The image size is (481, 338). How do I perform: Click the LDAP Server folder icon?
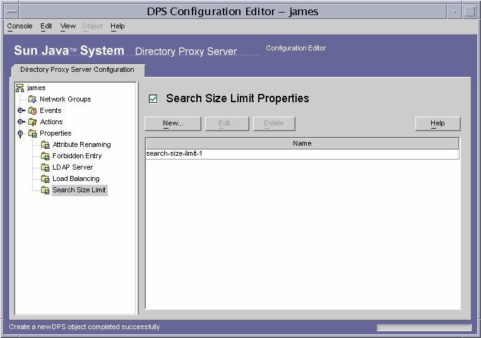[45, 167]
